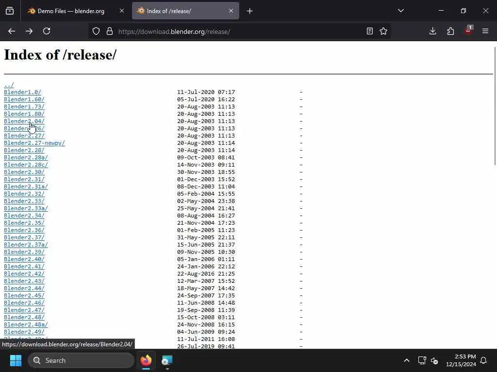Open Blender2.33a/ directory
Screen dimensions: 497x372
(26, 208)
